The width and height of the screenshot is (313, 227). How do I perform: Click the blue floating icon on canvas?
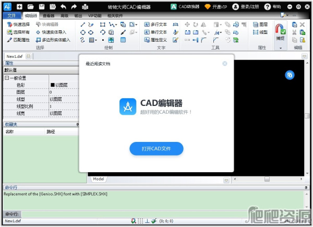point(290,75)
